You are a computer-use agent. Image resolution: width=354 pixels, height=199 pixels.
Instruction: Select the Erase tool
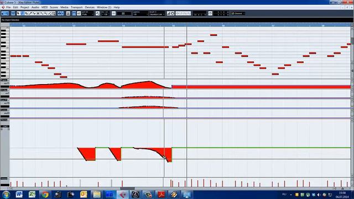click(x=26, y=13)
